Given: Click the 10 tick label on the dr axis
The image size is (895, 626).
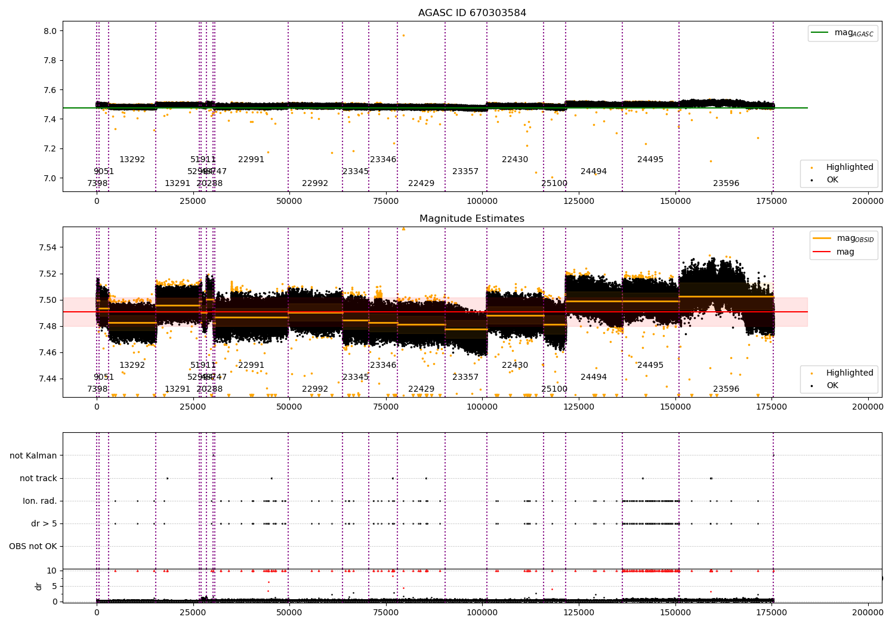Looking at the screenshot, I should [x=52, y=571].
